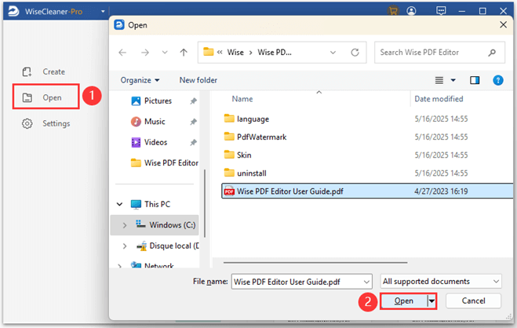
Task: Select Pictures in navigation pane
Action: pyautogui.click(x=158, y=101)
